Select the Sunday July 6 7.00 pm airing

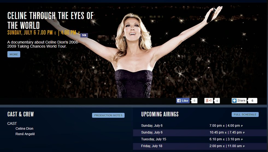click(x=200, y=126)
